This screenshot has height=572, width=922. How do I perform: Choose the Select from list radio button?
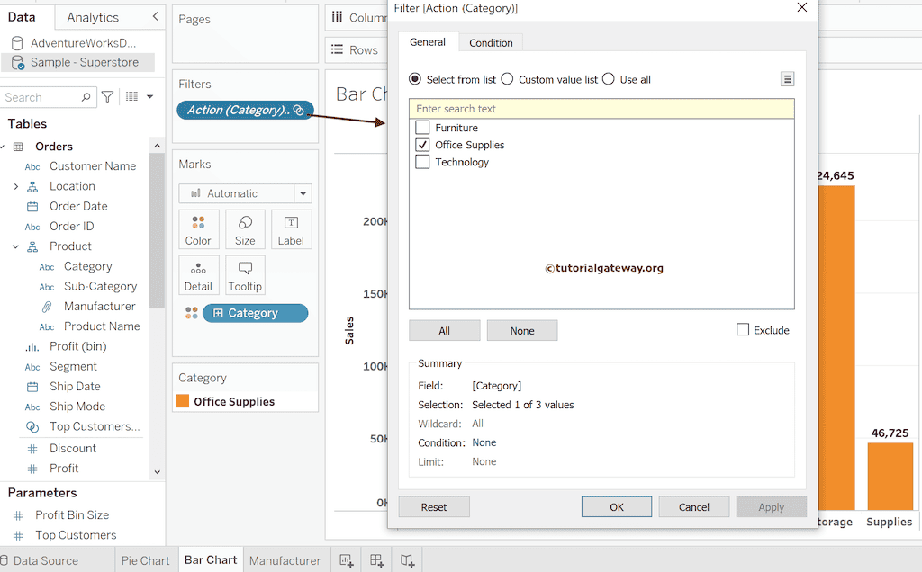pos(415,78)
